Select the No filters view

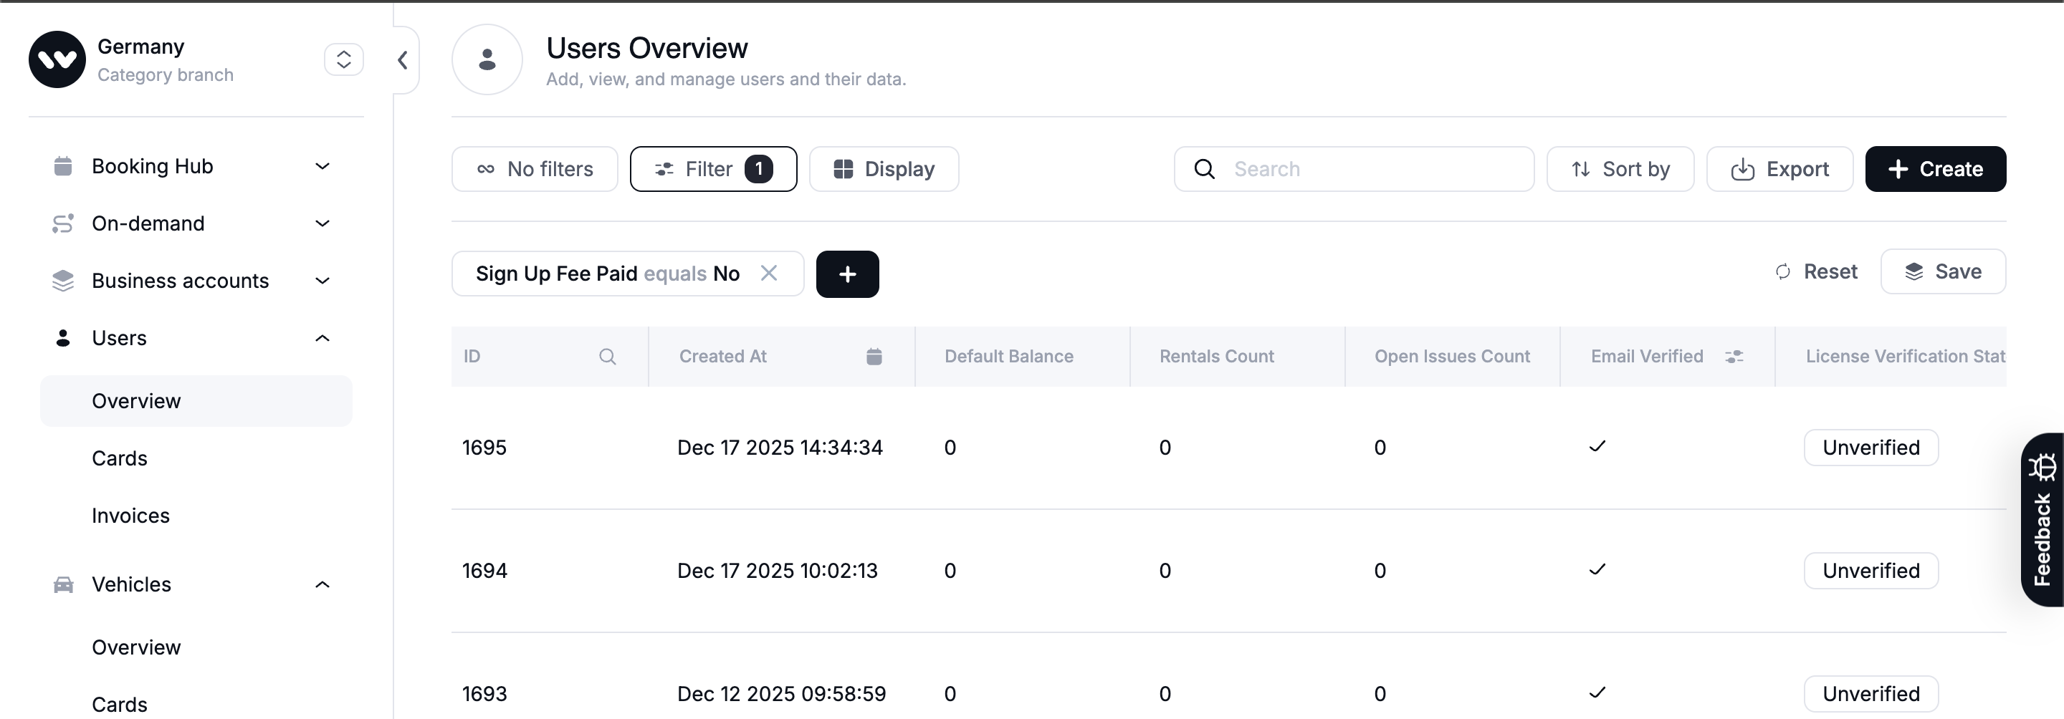tap(535, 169)
